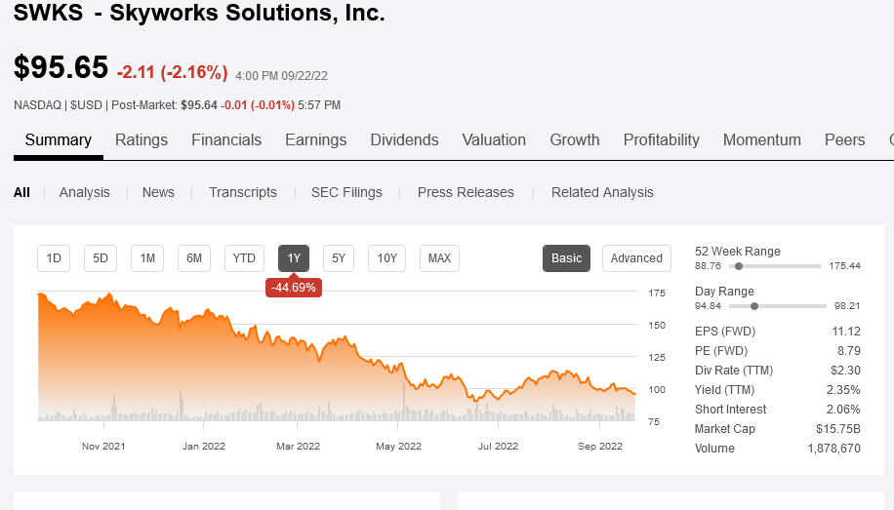Show Transcripts in the feed filter
Screen dimensions: 894x510
243,192
